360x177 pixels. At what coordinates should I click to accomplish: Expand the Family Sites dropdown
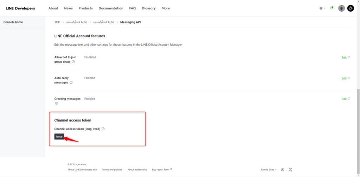tap(269, 170)
